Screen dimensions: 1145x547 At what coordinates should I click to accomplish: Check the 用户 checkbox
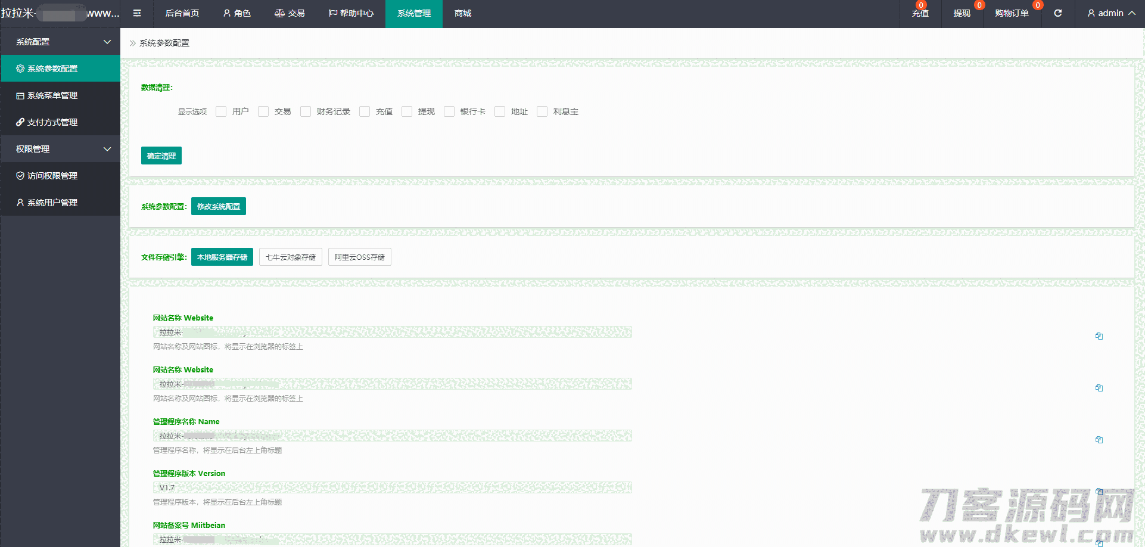tap(221, 111)
